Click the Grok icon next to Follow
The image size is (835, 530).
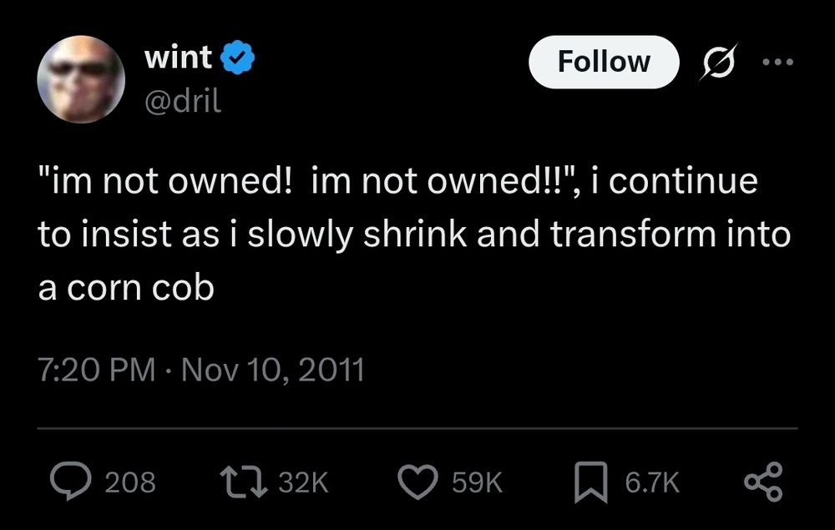pos(719,62)
